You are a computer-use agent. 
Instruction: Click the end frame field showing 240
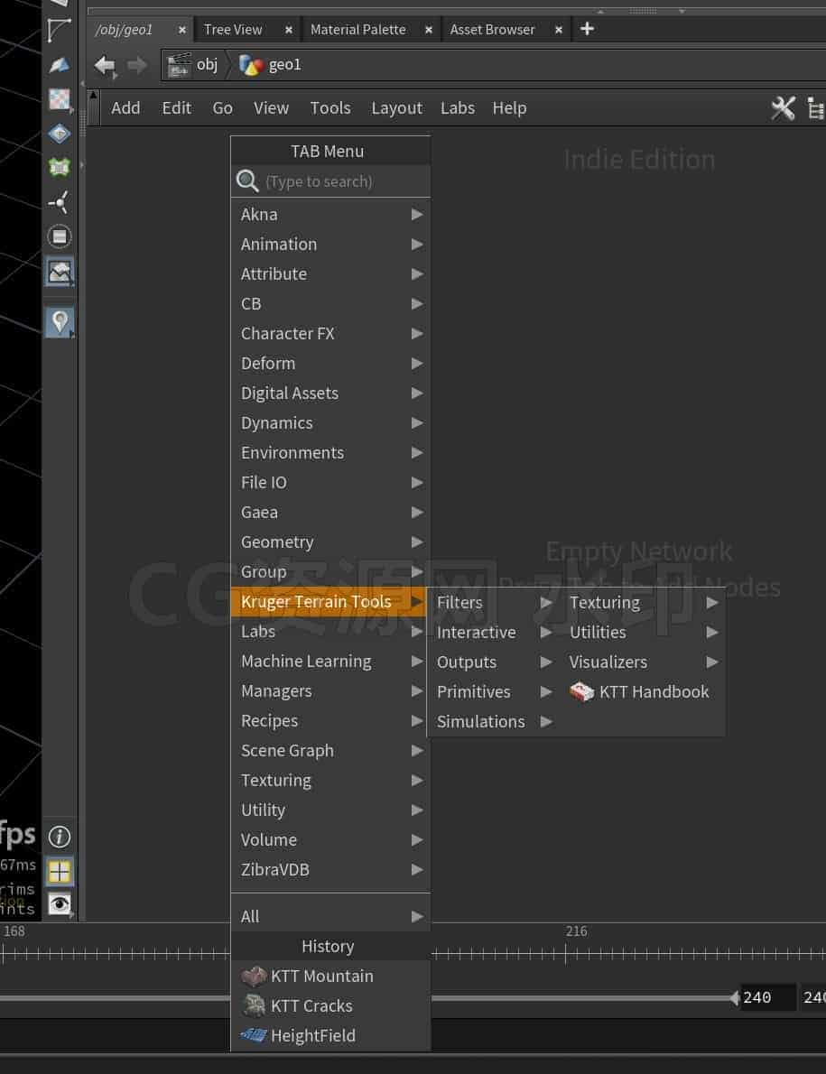point(767,997)
